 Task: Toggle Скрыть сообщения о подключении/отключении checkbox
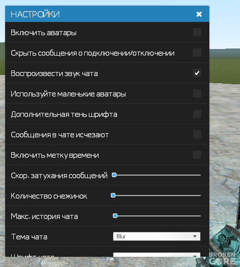pyautogui.click(x=197, y=53)
